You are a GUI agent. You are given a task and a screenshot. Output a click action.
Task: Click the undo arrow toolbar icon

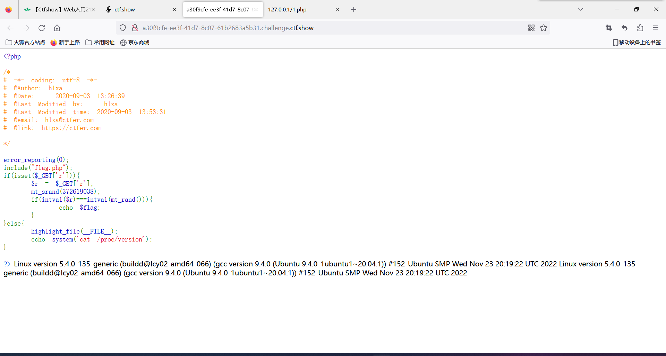(x=624, y=28)
